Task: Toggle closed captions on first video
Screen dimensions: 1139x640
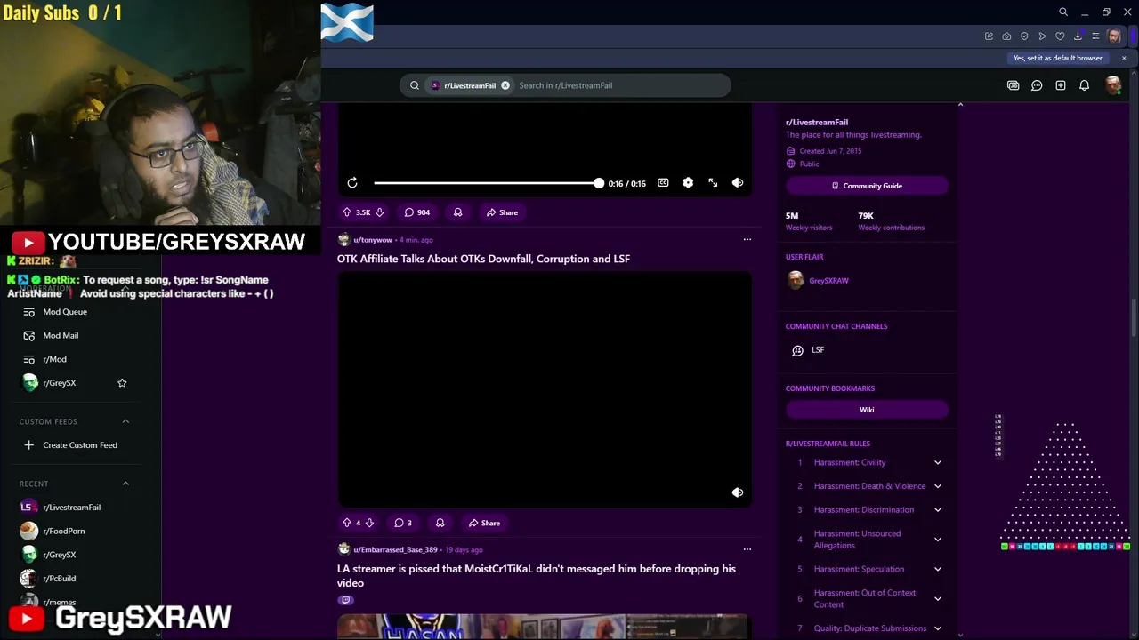Action: [x=663, y=183]
